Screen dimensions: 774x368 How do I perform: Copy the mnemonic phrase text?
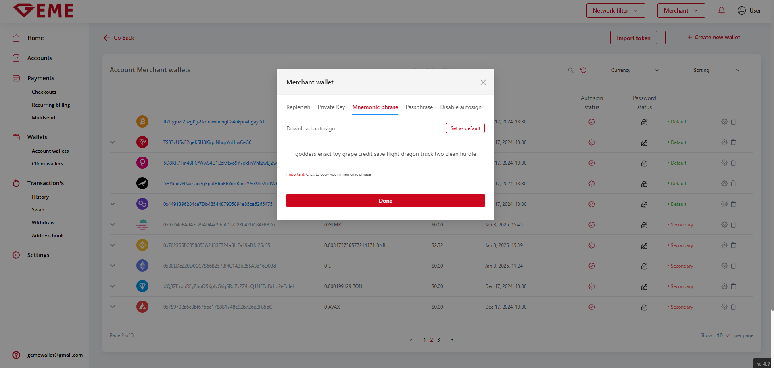coord(385,154)
